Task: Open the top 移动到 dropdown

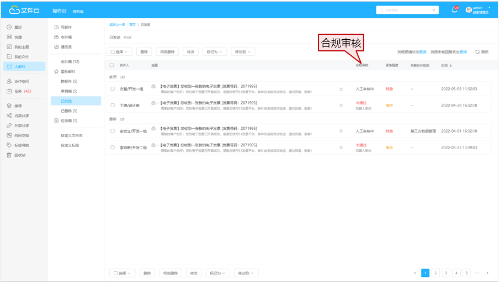Action: 243,51
